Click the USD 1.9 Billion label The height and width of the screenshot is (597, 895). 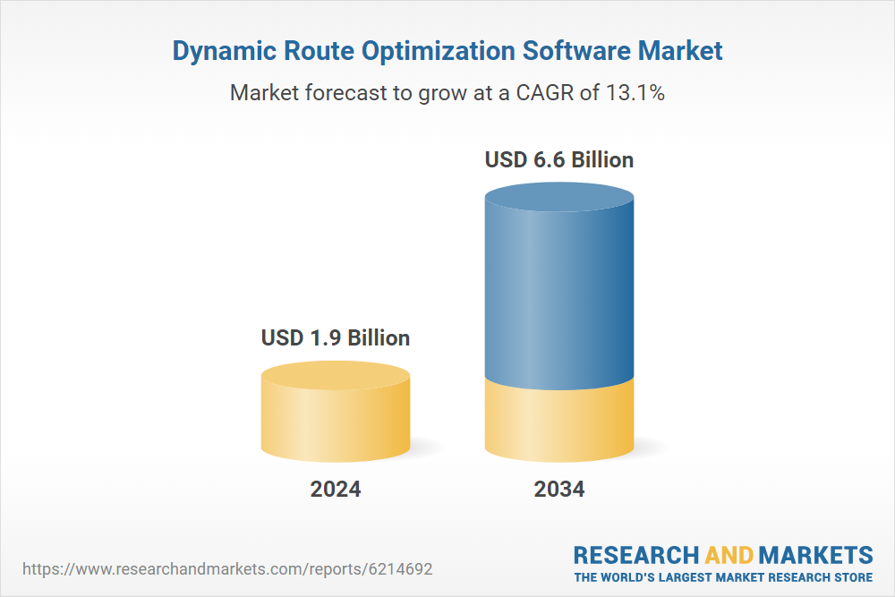tap(336, 337)
